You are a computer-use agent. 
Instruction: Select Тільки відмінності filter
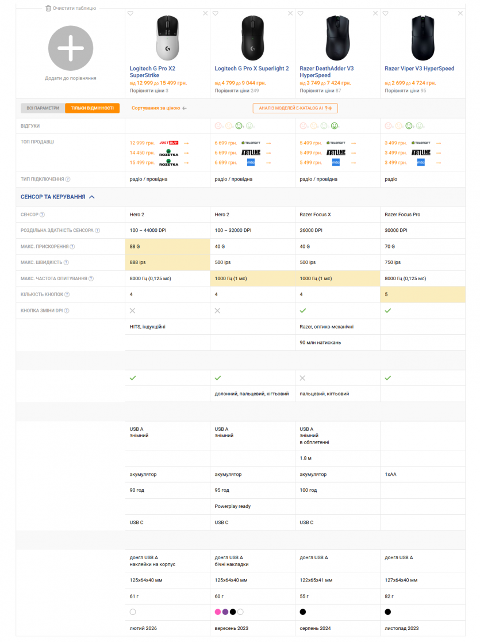pyautogui.click(x=92, y=108)
